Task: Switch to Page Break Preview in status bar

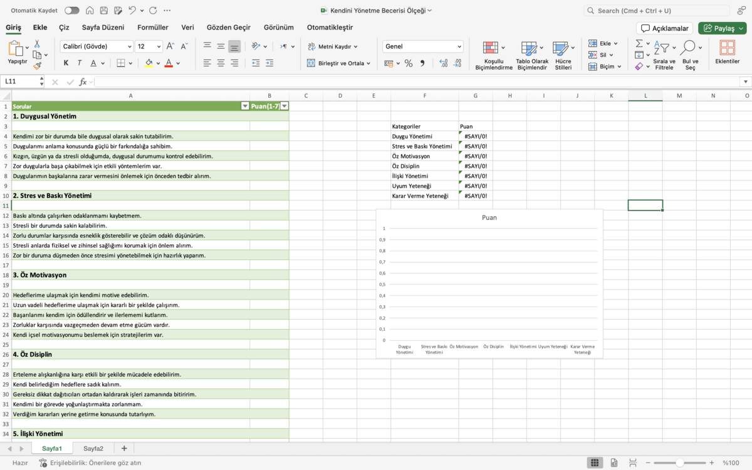Action: pos(632,462)
